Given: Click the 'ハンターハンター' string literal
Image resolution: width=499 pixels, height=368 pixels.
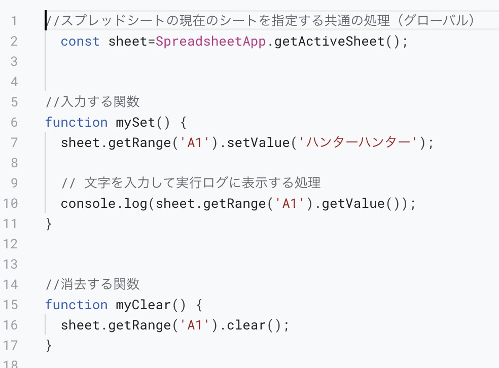Looking at the screenshot, I should click(358, 142).
